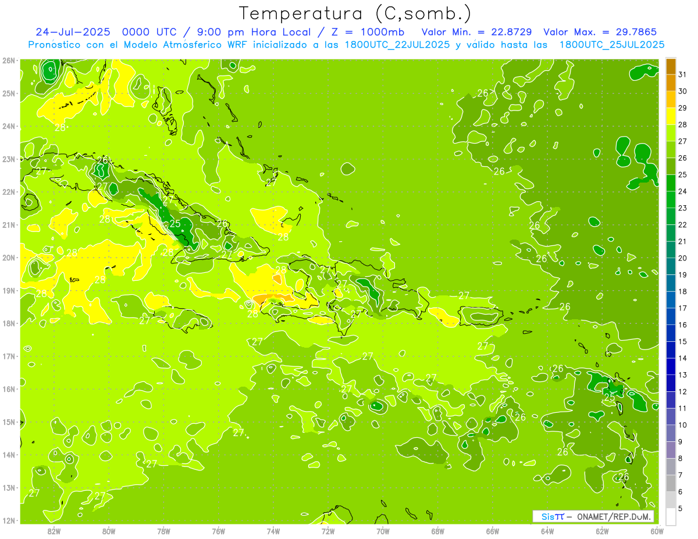This screenshot has height=539, width=698.
Task: Pick the colorbar swatch between 29 and 30
Action: coord(671,99)
